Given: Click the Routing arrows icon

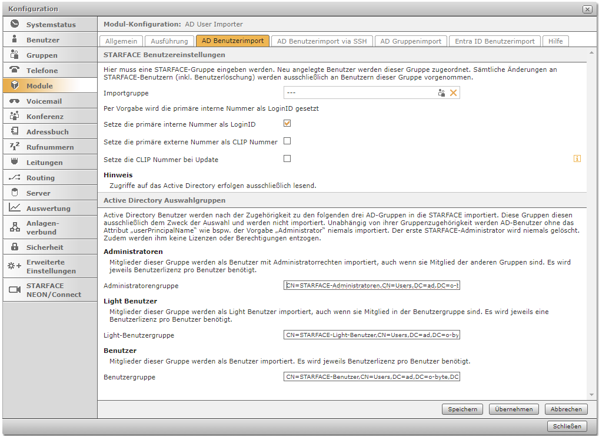Looking at the screenshot, I should pyautogui.click(x=15, y=177).
